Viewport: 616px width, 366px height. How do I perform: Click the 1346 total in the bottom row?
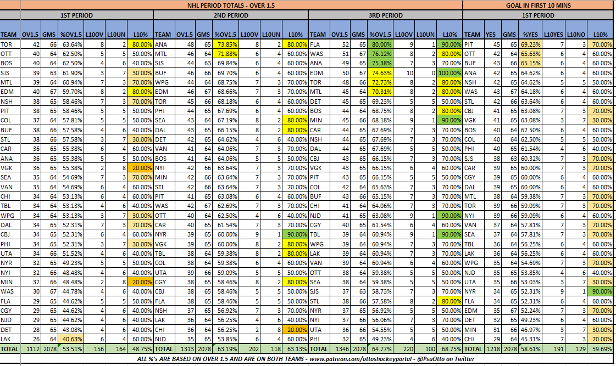[340, 349]
